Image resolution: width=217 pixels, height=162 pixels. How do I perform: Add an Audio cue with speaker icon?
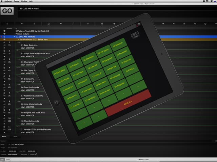tap(22, 24)
